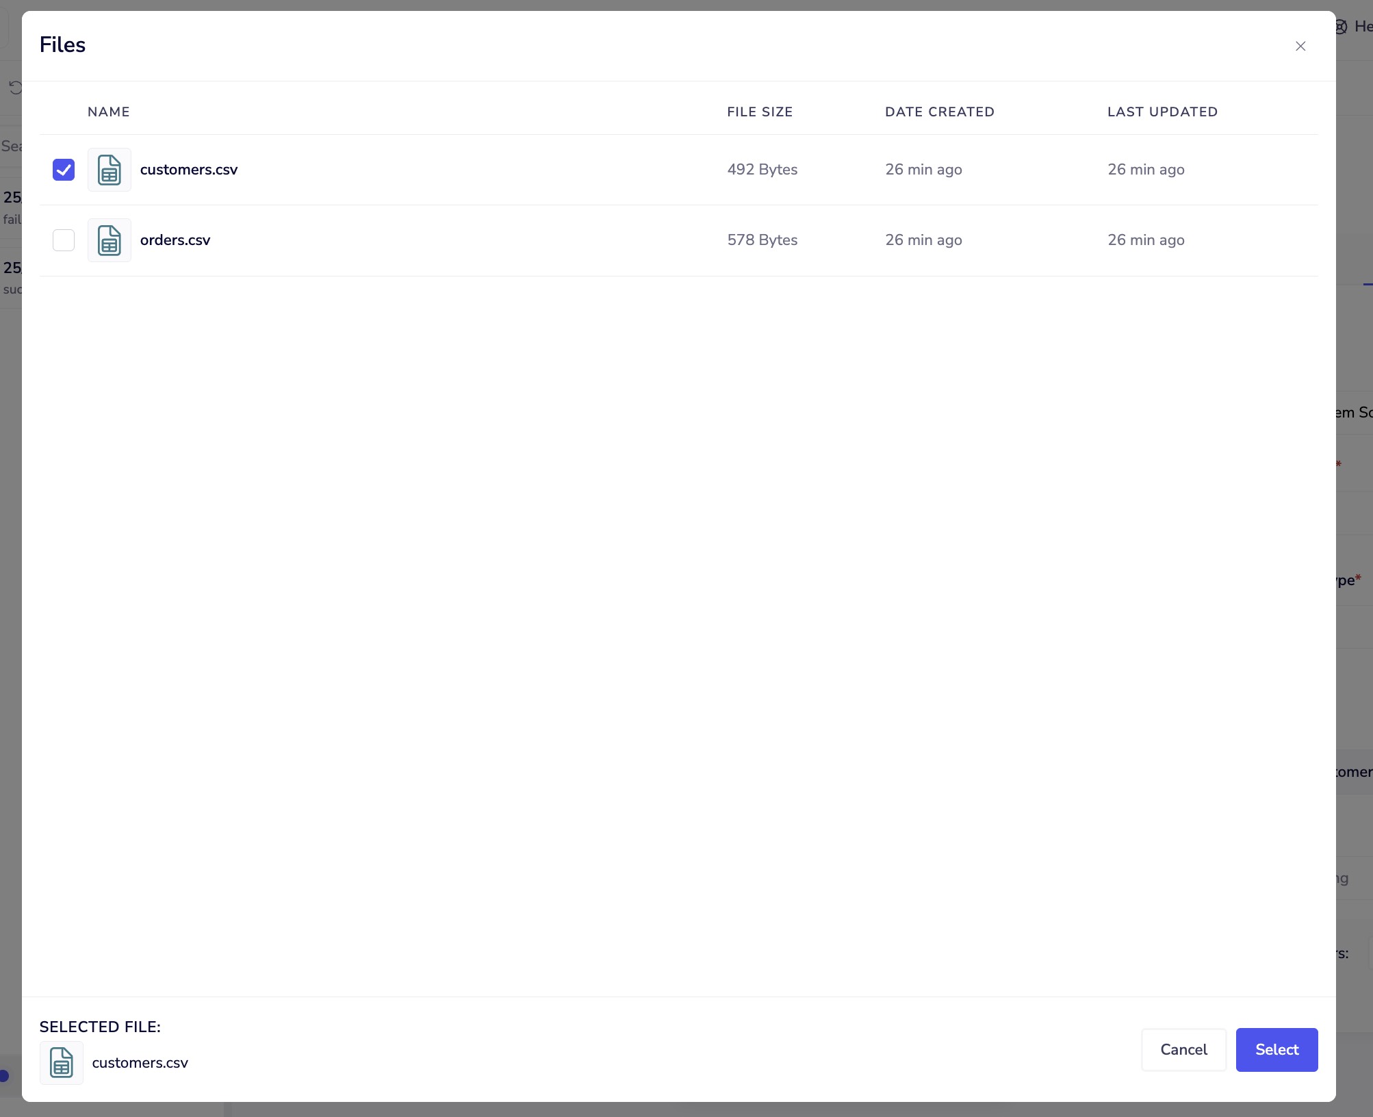This screenshot has height=1117, width=1373.
Task: Check the orders.csv checkbox
Action: 64,240
